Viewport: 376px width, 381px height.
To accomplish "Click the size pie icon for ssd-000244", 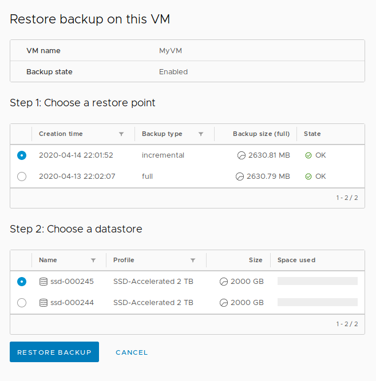I will pyautogui.click(x=224, y=303).
